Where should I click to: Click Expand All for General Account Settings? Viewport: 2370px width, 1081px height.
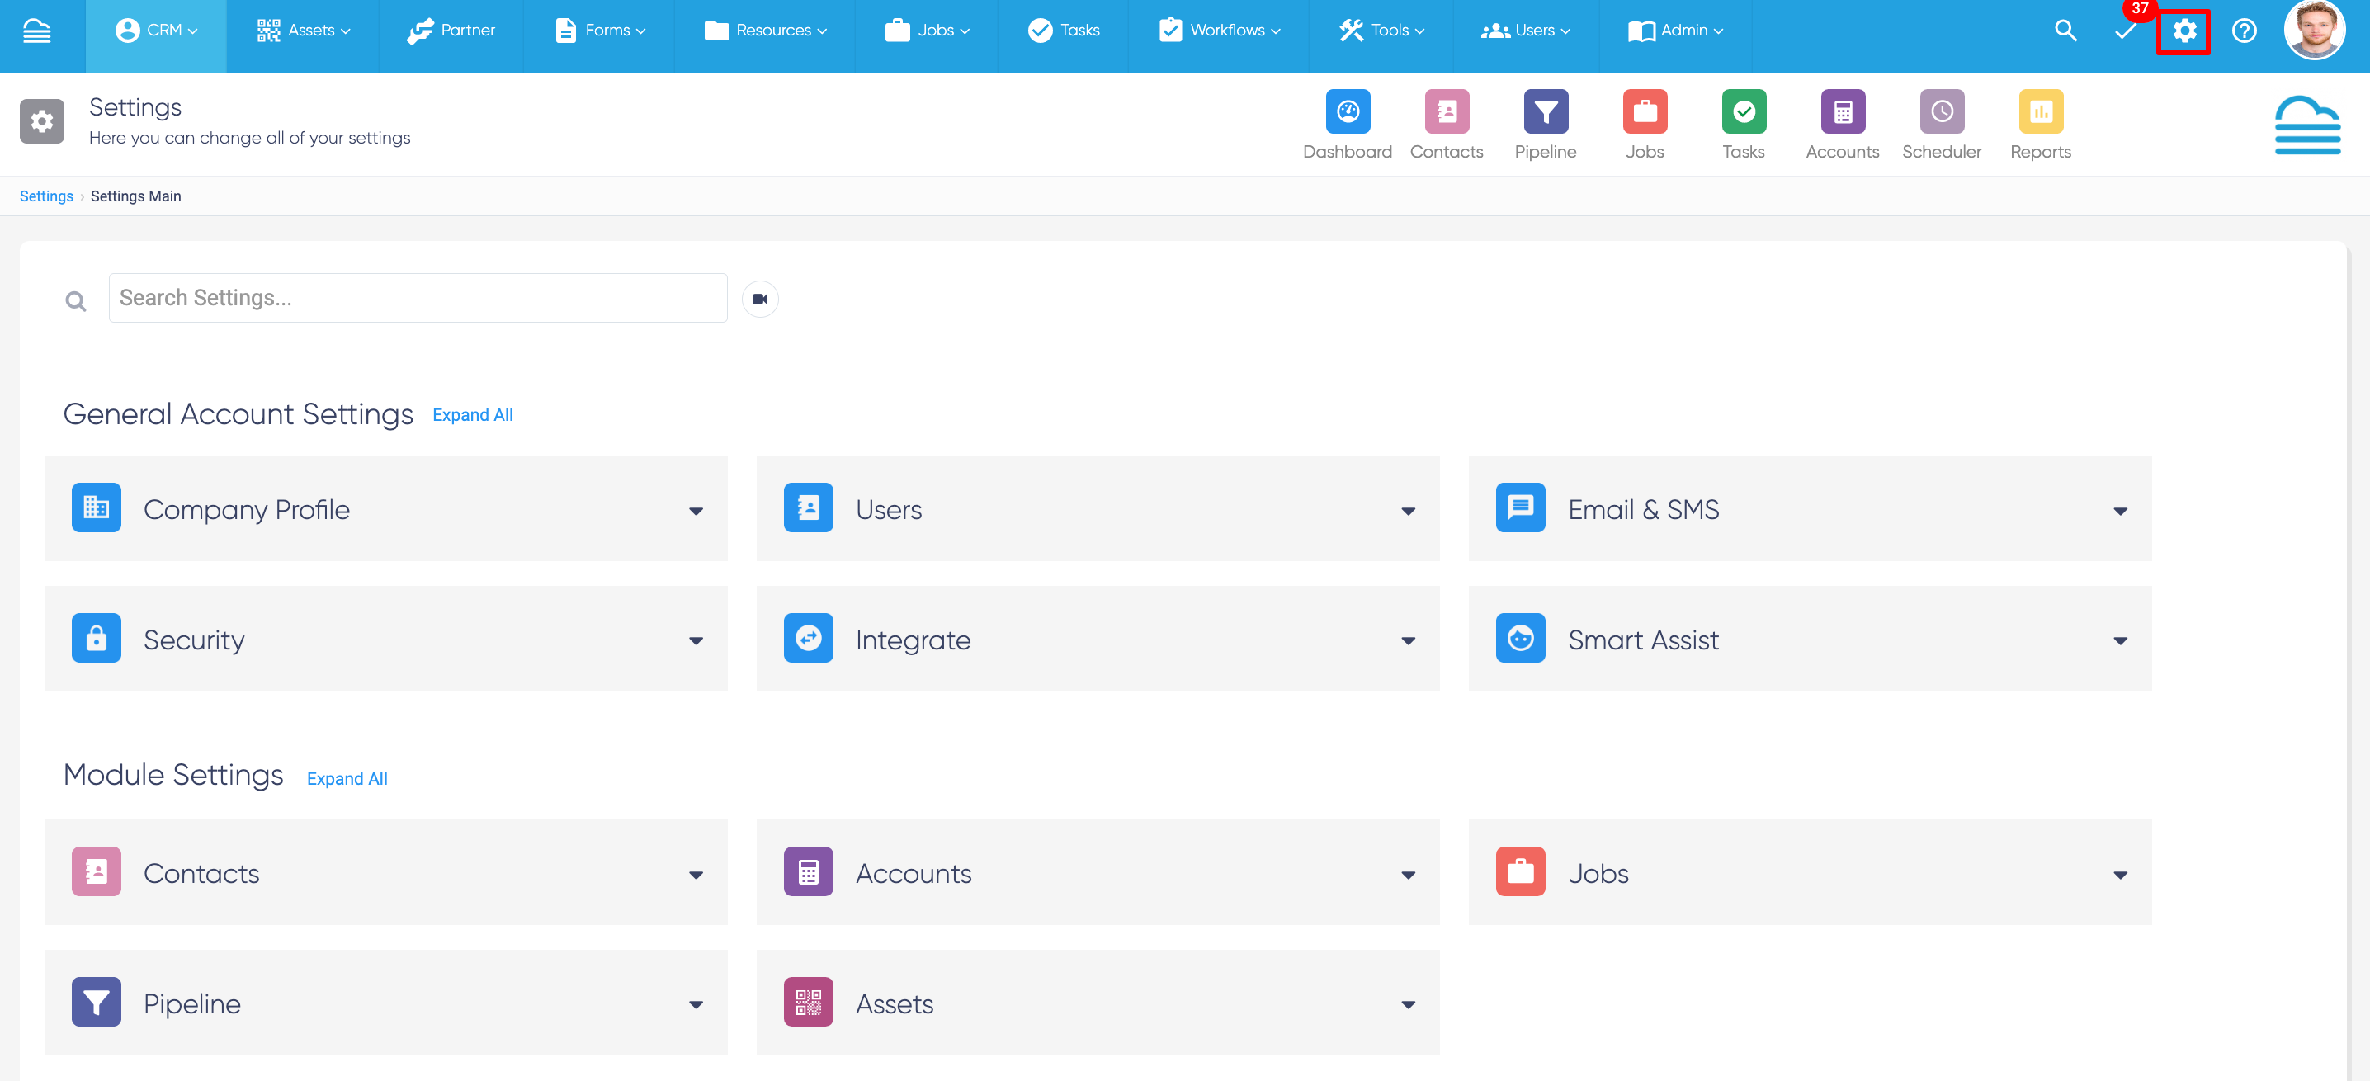coord(472,414)
